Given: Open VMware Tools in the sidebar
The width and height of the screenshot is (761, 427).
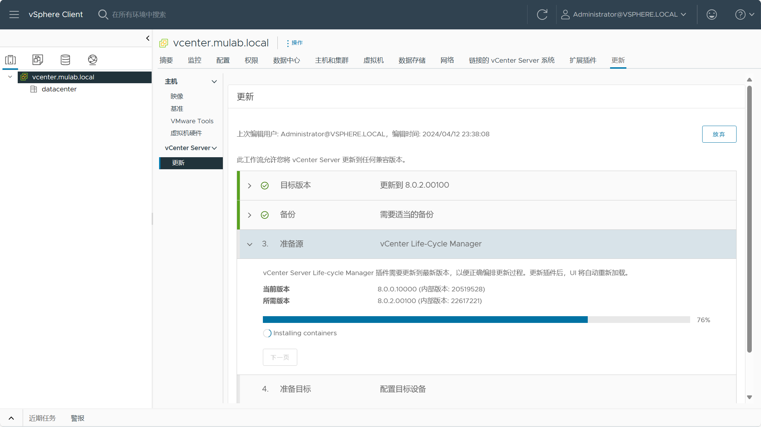Looking at the screenshot, I should [192, 121].
